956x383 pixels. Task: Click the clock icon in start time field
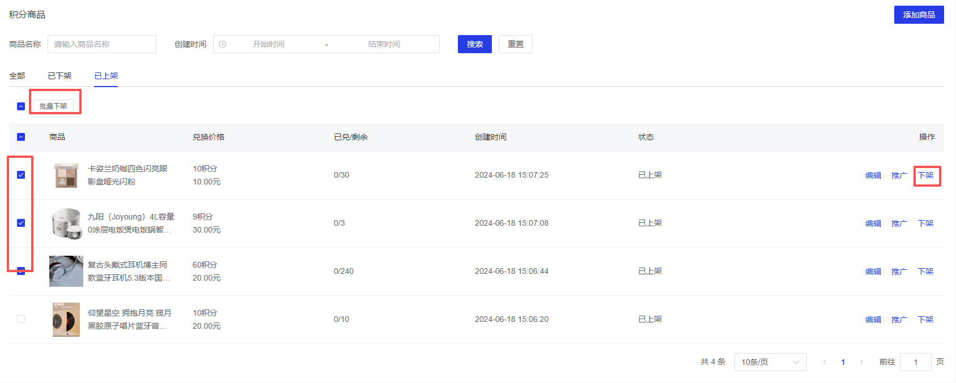(223, 44)
